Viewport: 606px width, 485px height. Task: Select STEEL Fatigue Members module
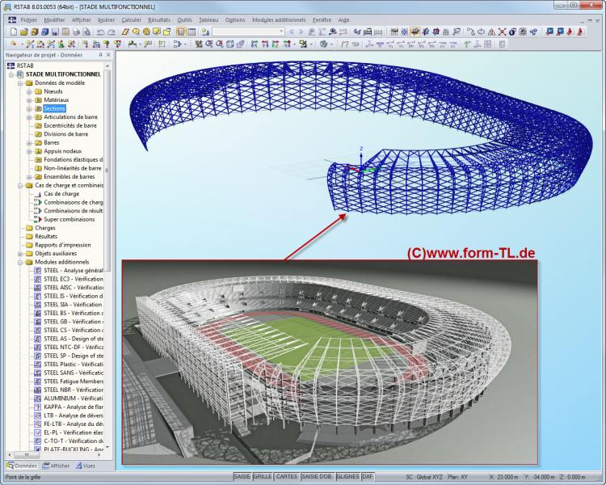point(74,382)
